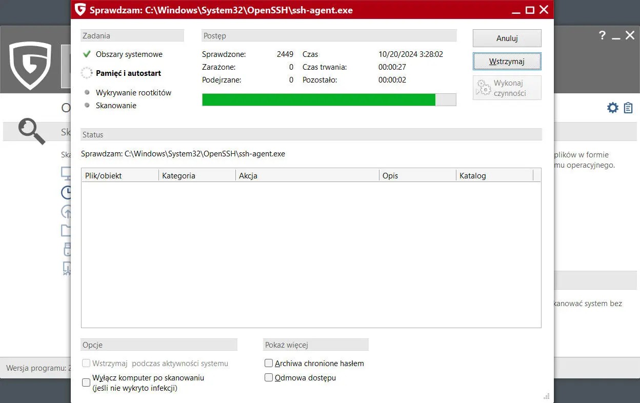Open the protocol log via the clipboard icon
Screen dimensions: 640x403
coord(628,108)
